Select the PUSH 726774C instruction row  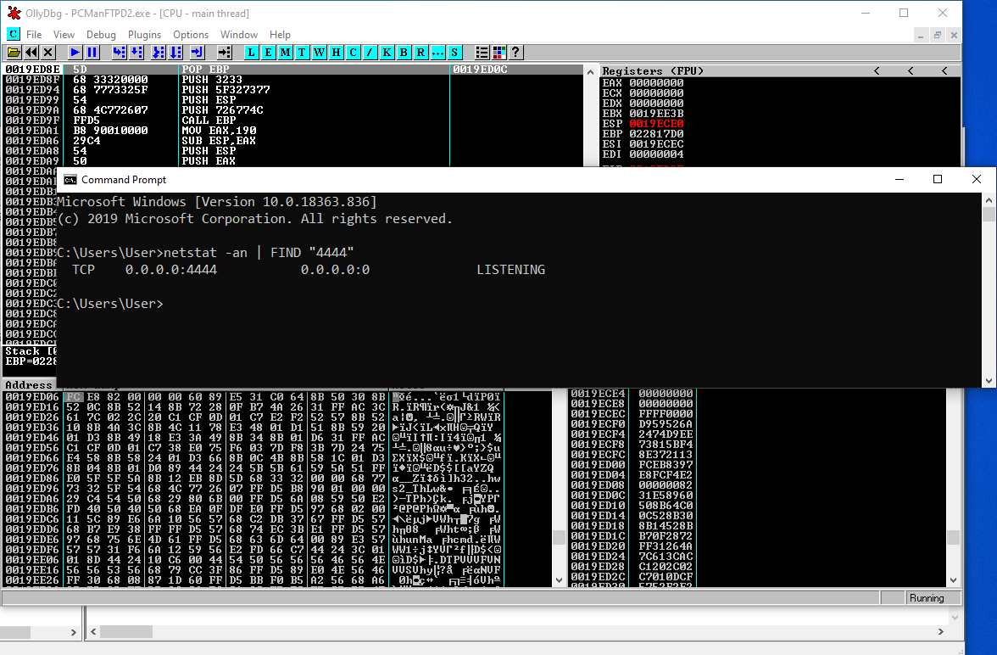pyautogui.click(x=292, y=110)
